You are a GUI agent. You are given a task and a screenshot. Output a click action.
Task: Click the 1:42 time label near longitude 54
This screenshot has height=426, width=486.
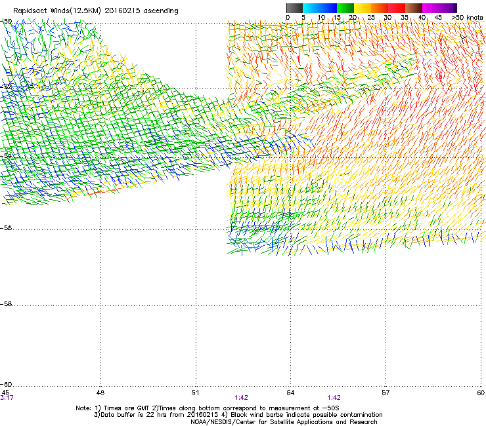tap(242, 398)
